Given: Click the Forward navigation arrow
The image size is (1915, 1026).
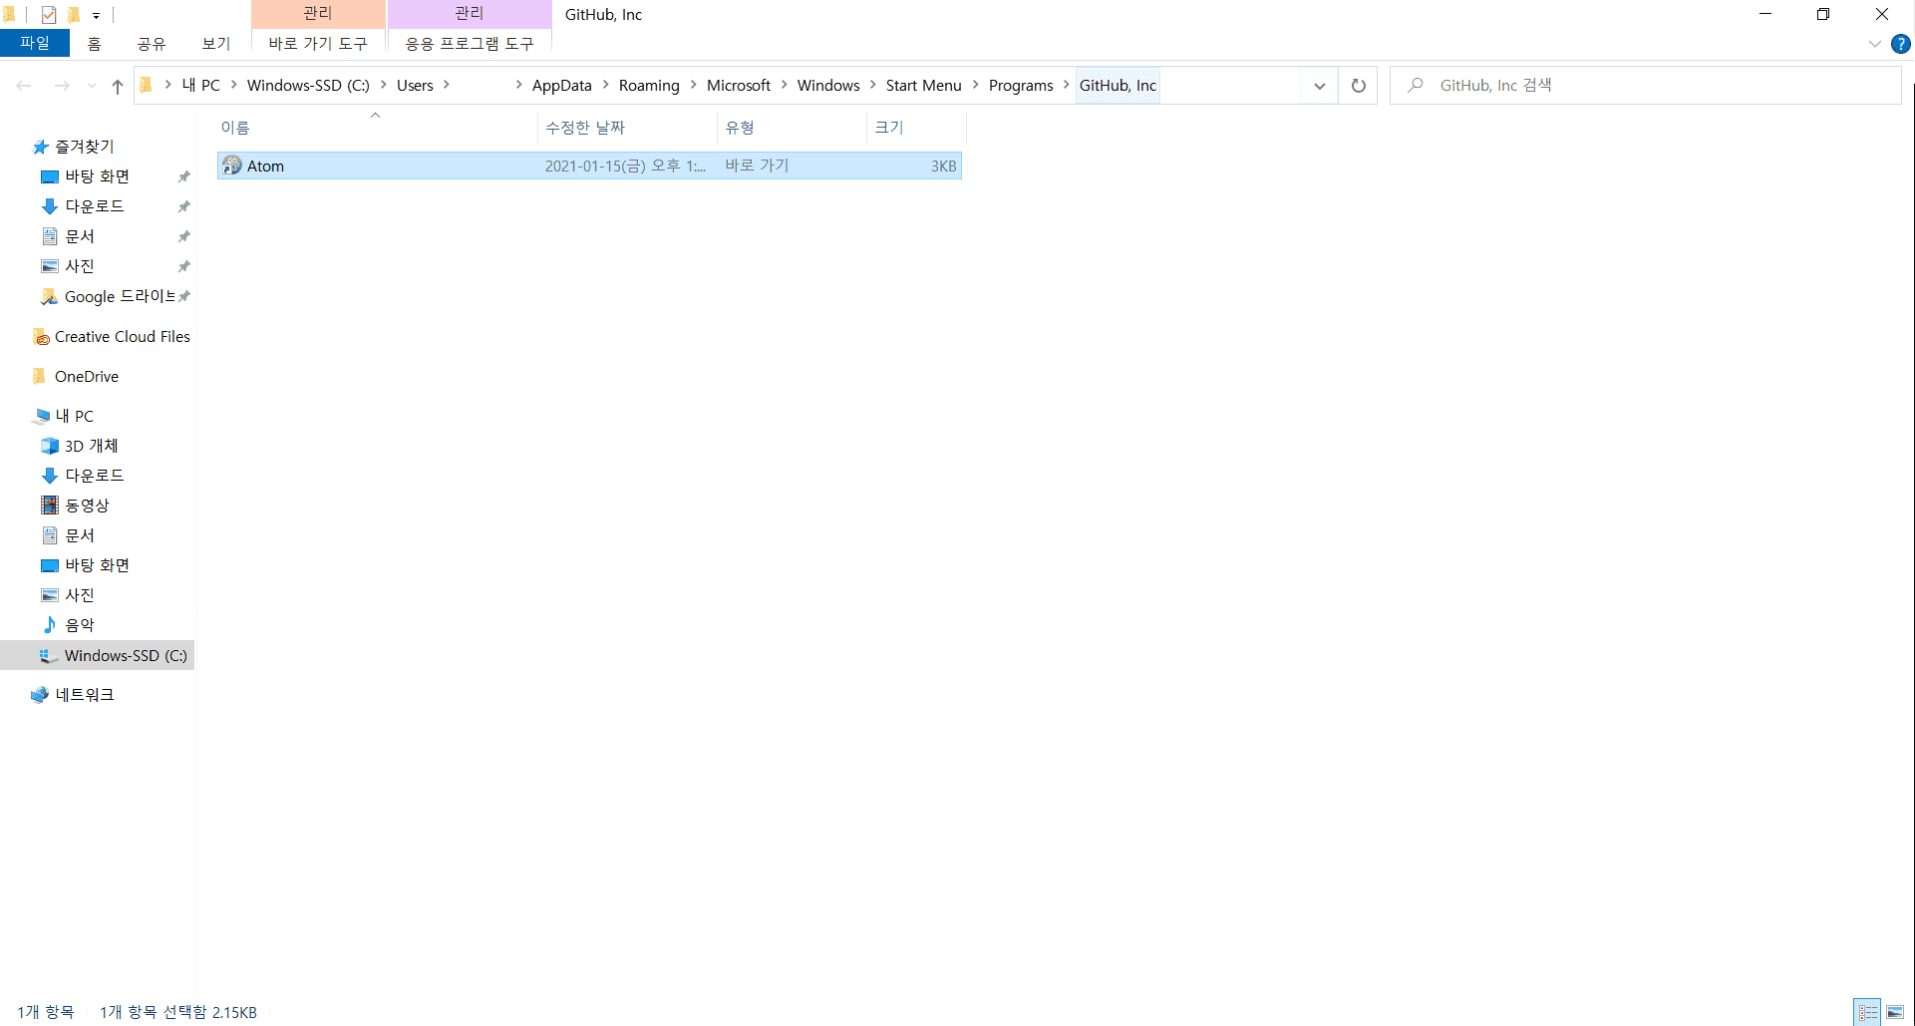Looking at the screenshot, I should 62,86.
